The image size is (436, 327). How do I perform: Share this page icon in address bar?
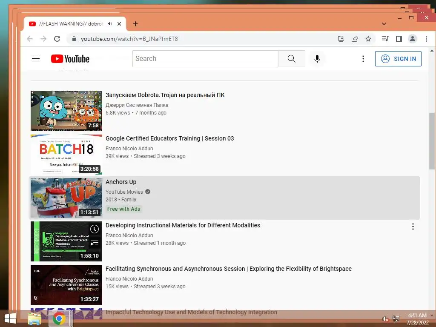355,39
